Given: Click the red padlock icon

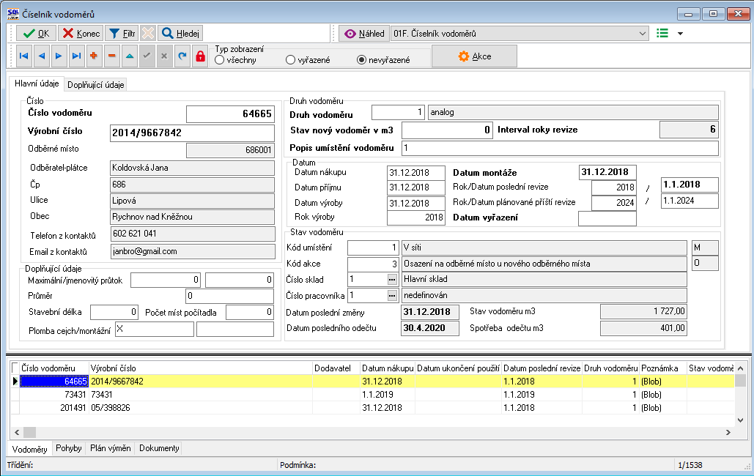Looking at the screenshot, I should pos(200,56).
